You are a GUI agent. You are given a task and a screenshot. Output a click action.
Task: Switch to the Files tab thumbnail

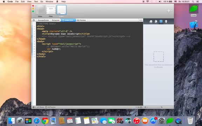(51, 10)
